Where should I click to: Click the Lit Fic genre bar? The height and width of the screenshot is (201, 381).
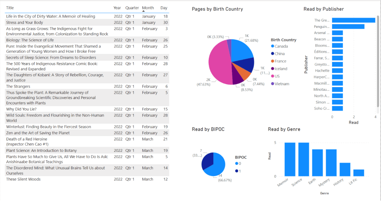tap(358, 173)
